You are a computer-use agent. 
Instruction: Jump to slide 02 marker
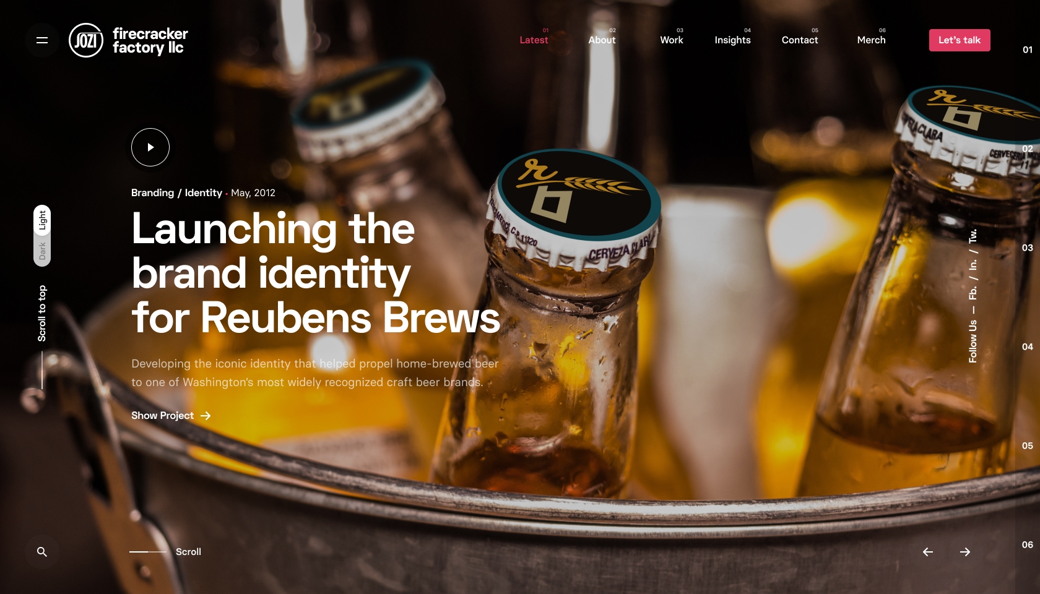click(x=1028, y=148)
